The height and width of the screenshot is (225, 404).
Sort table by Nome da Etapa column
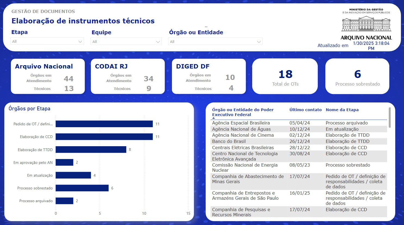coord(342,110)
